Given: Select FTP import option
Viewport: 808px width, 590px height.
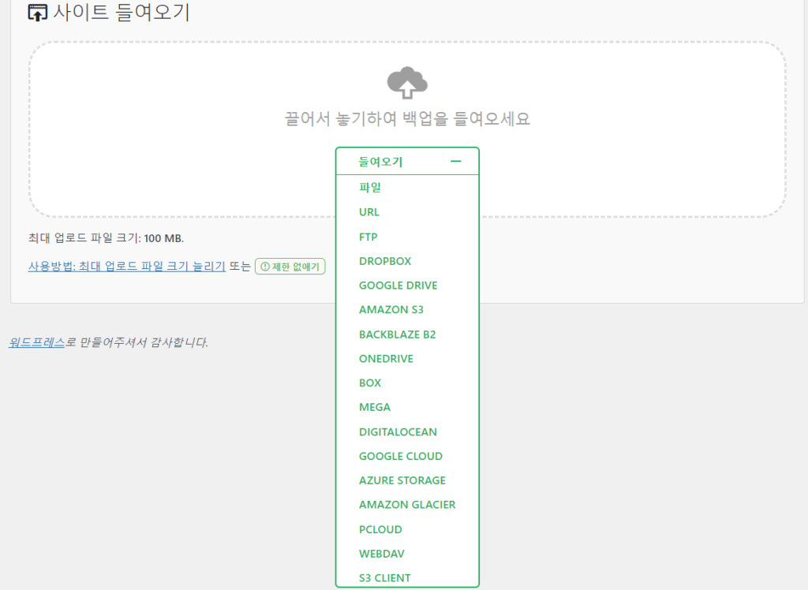Looking at the screenshot, I should [x=368, y=237].
